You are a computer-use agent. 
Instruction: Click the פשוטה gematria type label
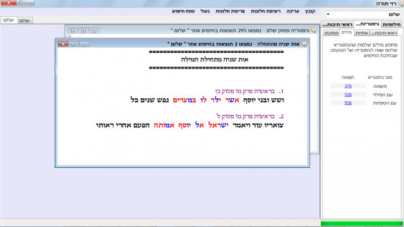coord(380,86)
